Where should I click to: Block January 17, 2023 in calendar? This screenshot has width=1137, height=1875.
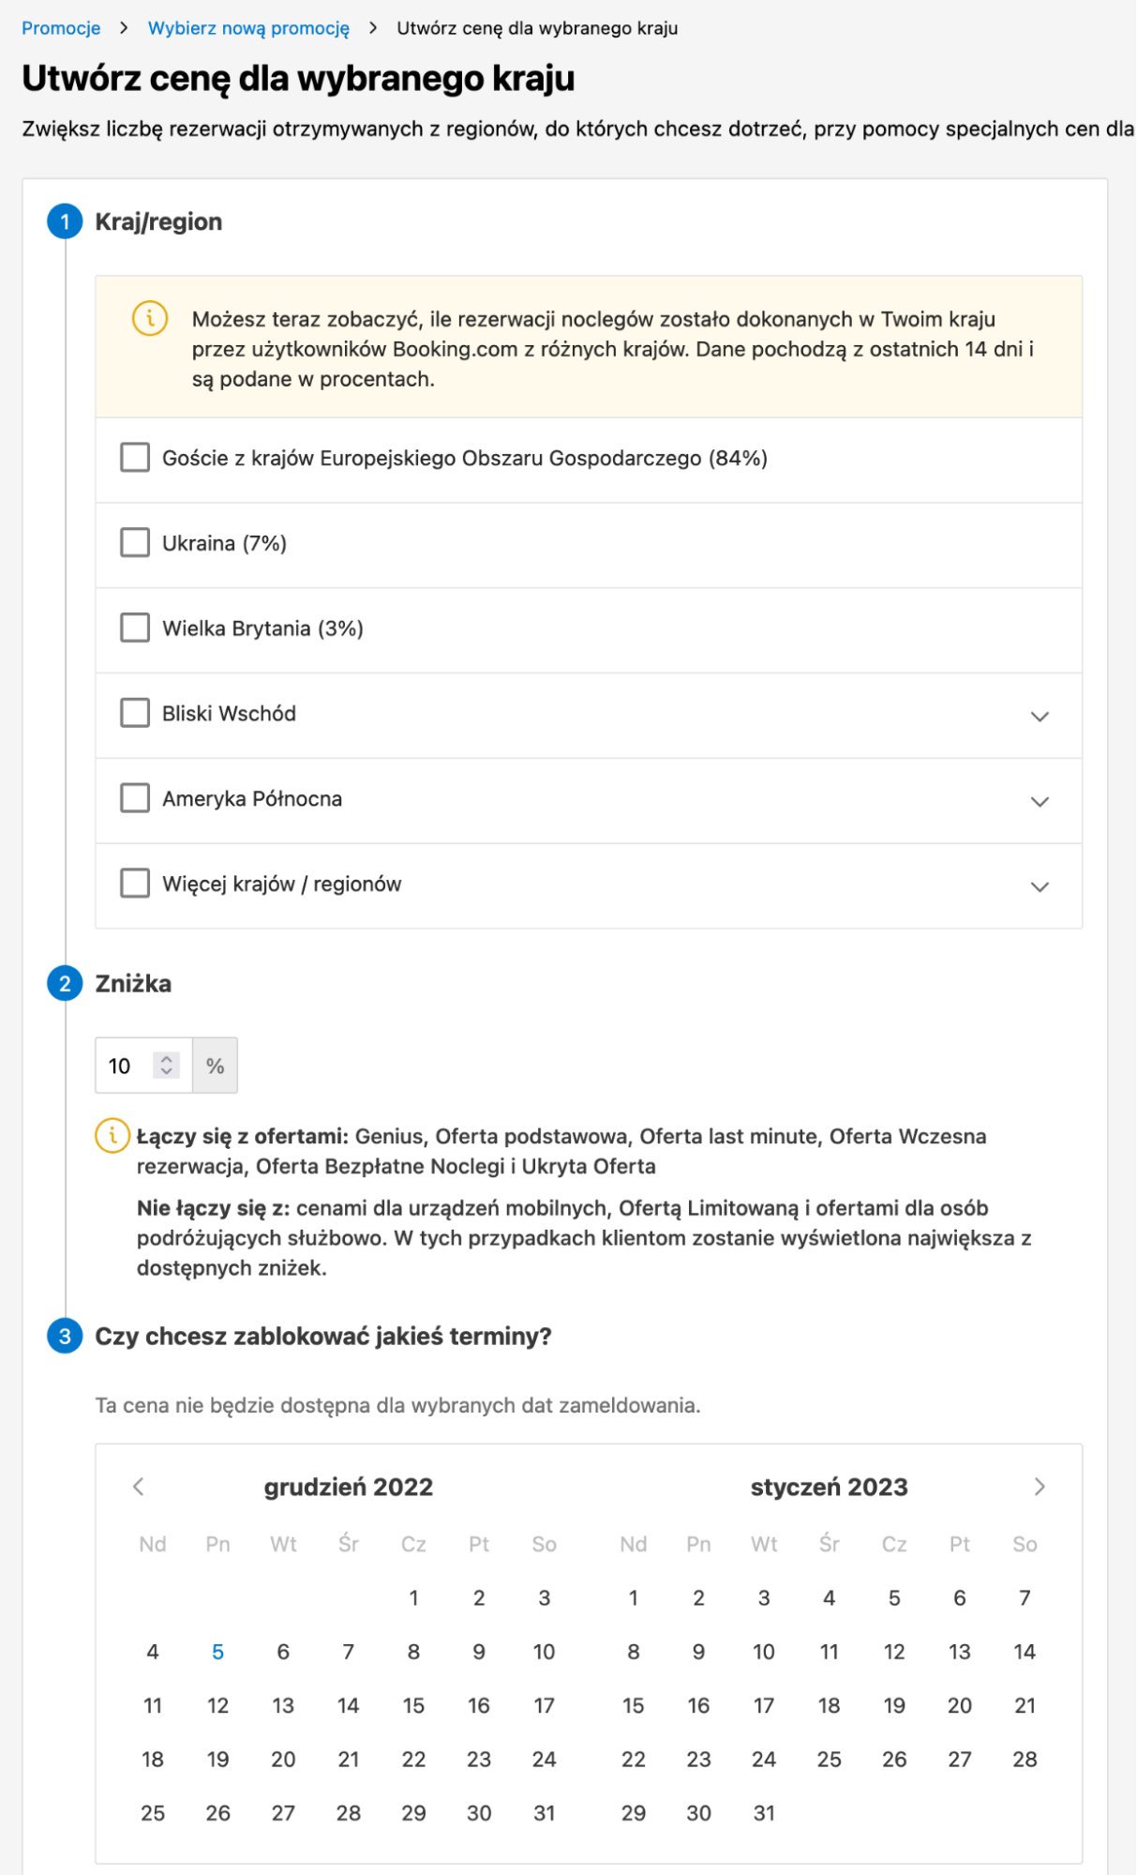764,1705
